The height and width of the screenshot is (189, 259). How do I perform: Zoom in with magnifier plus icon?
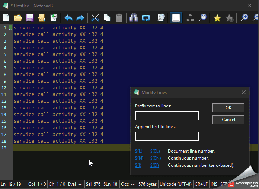pyautogui.click(x=244, y=18)
